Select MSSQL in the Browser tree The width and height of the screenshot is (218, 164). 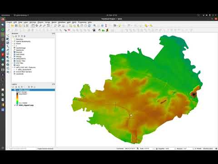tap(19, 56)
